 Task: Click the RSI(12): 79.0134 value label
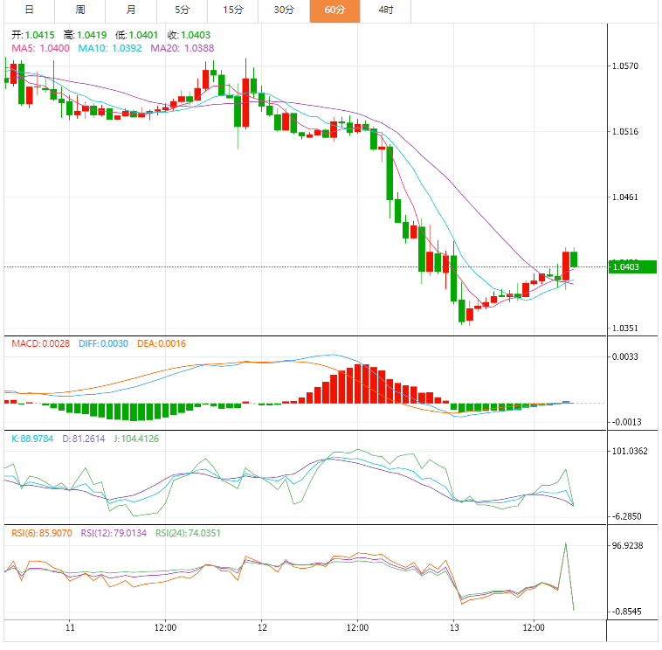point(114,534)
